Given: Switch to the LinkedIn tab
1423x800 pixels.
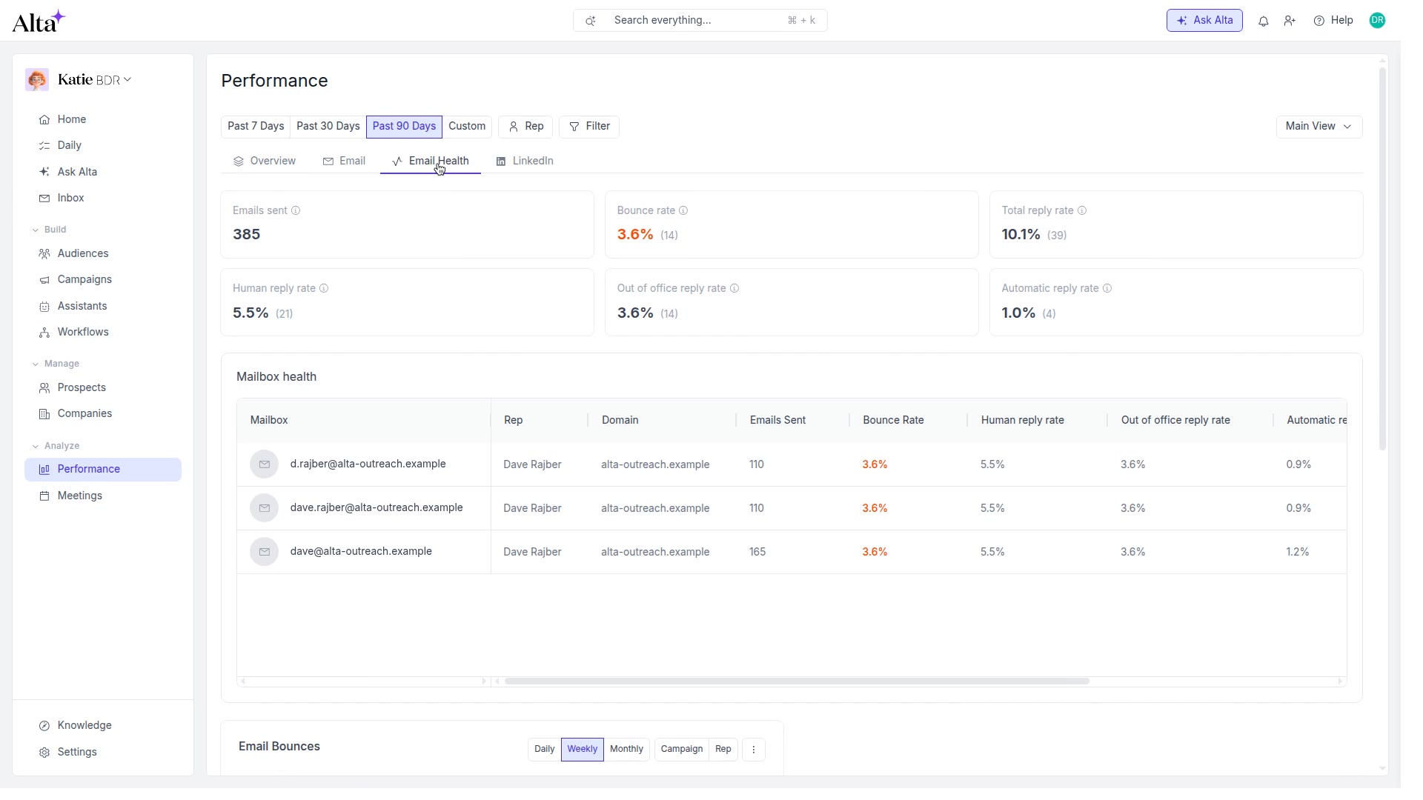Looking at the screenshot, I should (525, 161).
